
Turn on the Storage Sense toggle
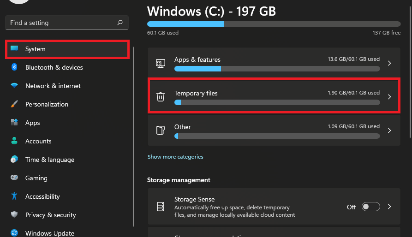click(x=370, y=207)
